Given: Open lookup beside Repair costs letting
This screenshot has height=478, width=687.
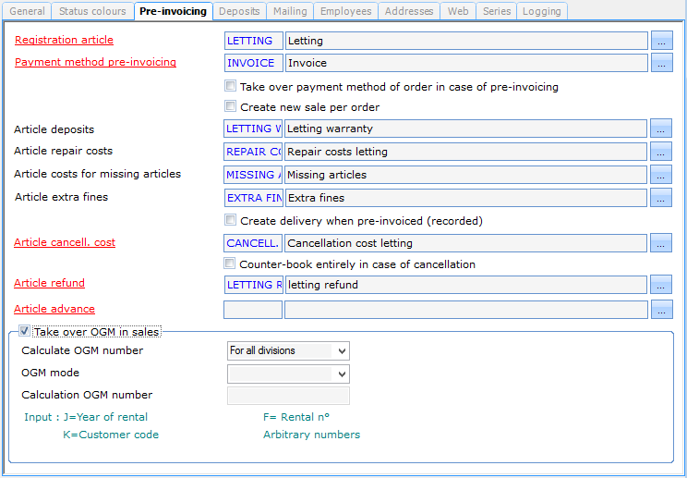Looking at the screenshot, I should pyautogui.click(x=661, y=152).
